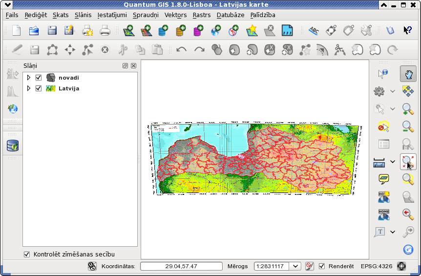421x276 pixels.
Task: Toggle layer editing with the pencil icon
Action: click(x=17, y=50)
